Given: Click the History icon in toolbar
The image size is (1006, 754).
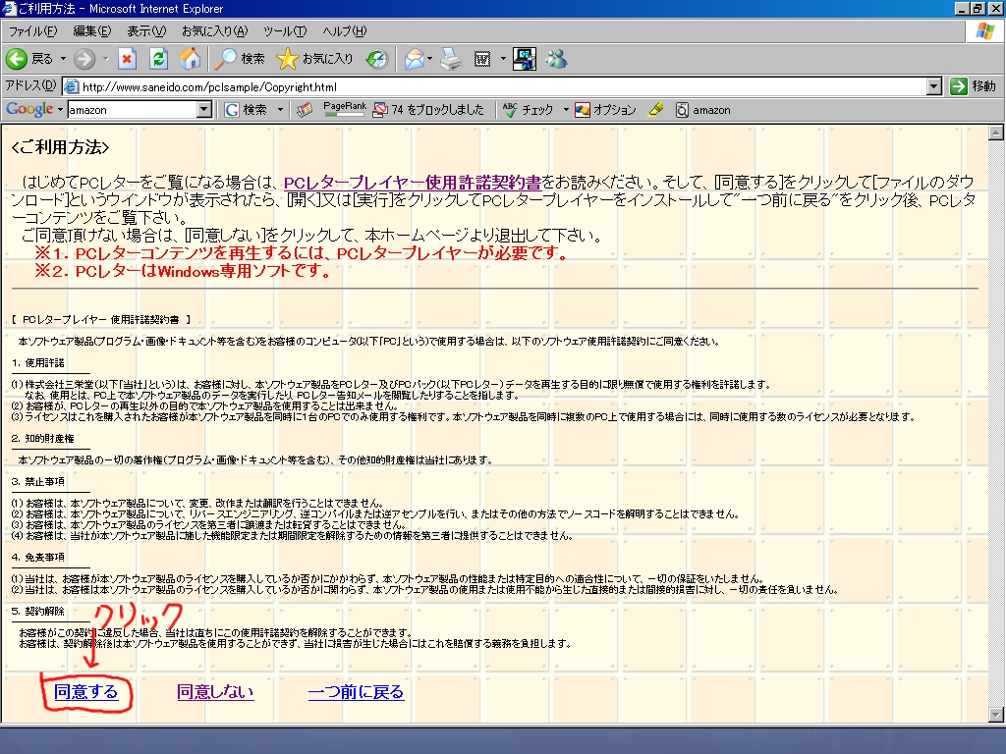Looking at the screenshot, I should click(376, 59).
